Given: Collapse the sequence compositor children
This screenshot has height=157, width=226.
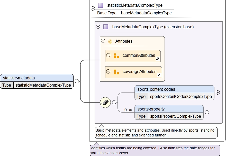Looking at the screenshot, I should pyautogui.click(x=114, y=102).
